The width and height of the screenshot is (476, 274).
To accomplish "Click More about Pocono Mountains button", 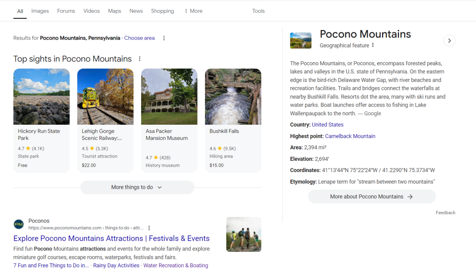I will (x=372, y=197).
